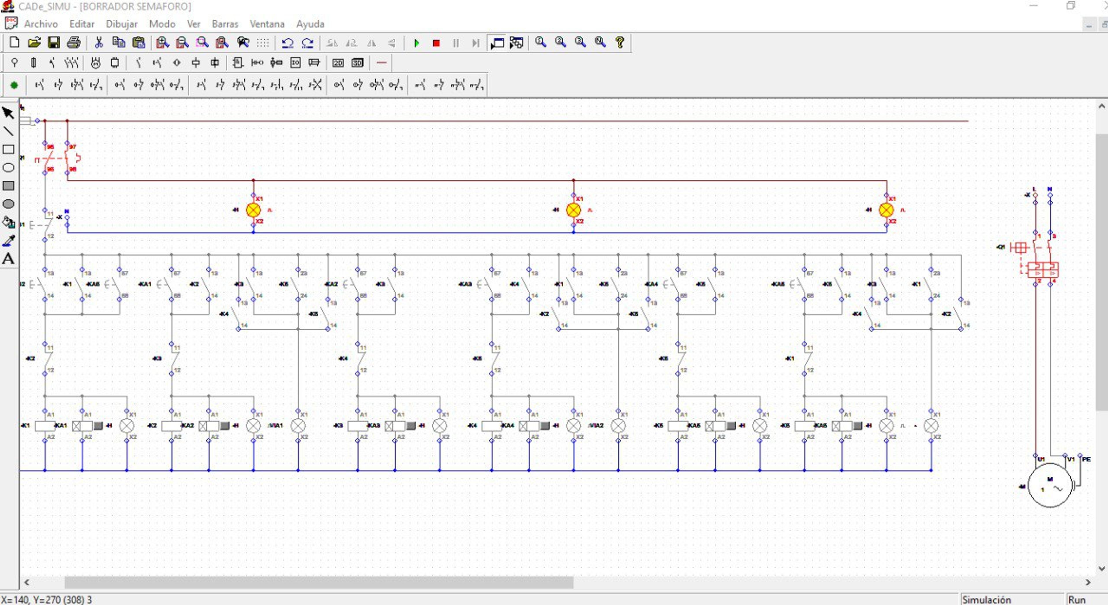This screenshot has height=605, width=1108.
Task: Open the Archivo menu
Action: [41, 24]
